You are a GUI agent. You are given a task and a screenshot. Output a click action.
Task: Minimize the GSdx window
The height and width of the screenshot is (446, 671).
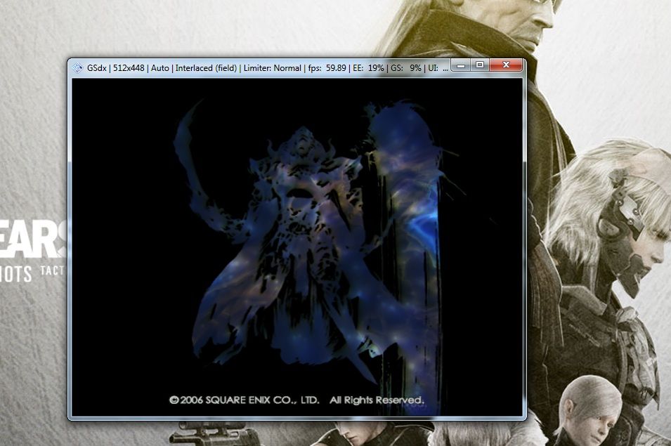click(x=461, y=65)
